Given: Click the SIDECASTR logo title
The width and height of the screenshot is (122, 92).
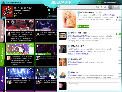Looking at the screenshot, I should [61, 2].
